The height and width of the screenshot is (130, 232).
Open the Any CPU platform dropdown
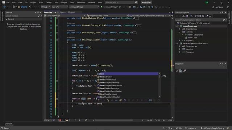(59, 7)
